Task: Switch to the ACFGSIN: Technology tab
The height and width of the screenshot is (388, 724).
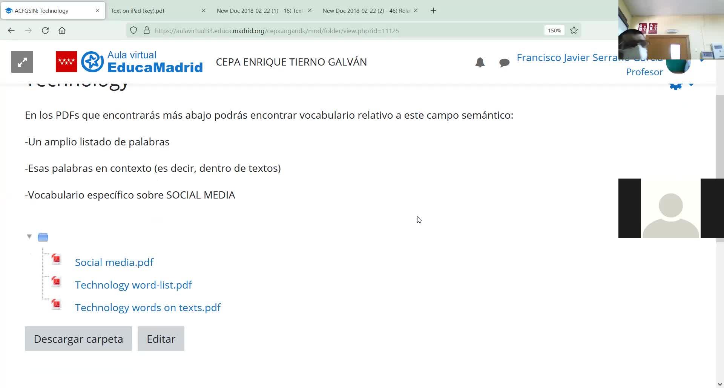Action: [53, 11]
